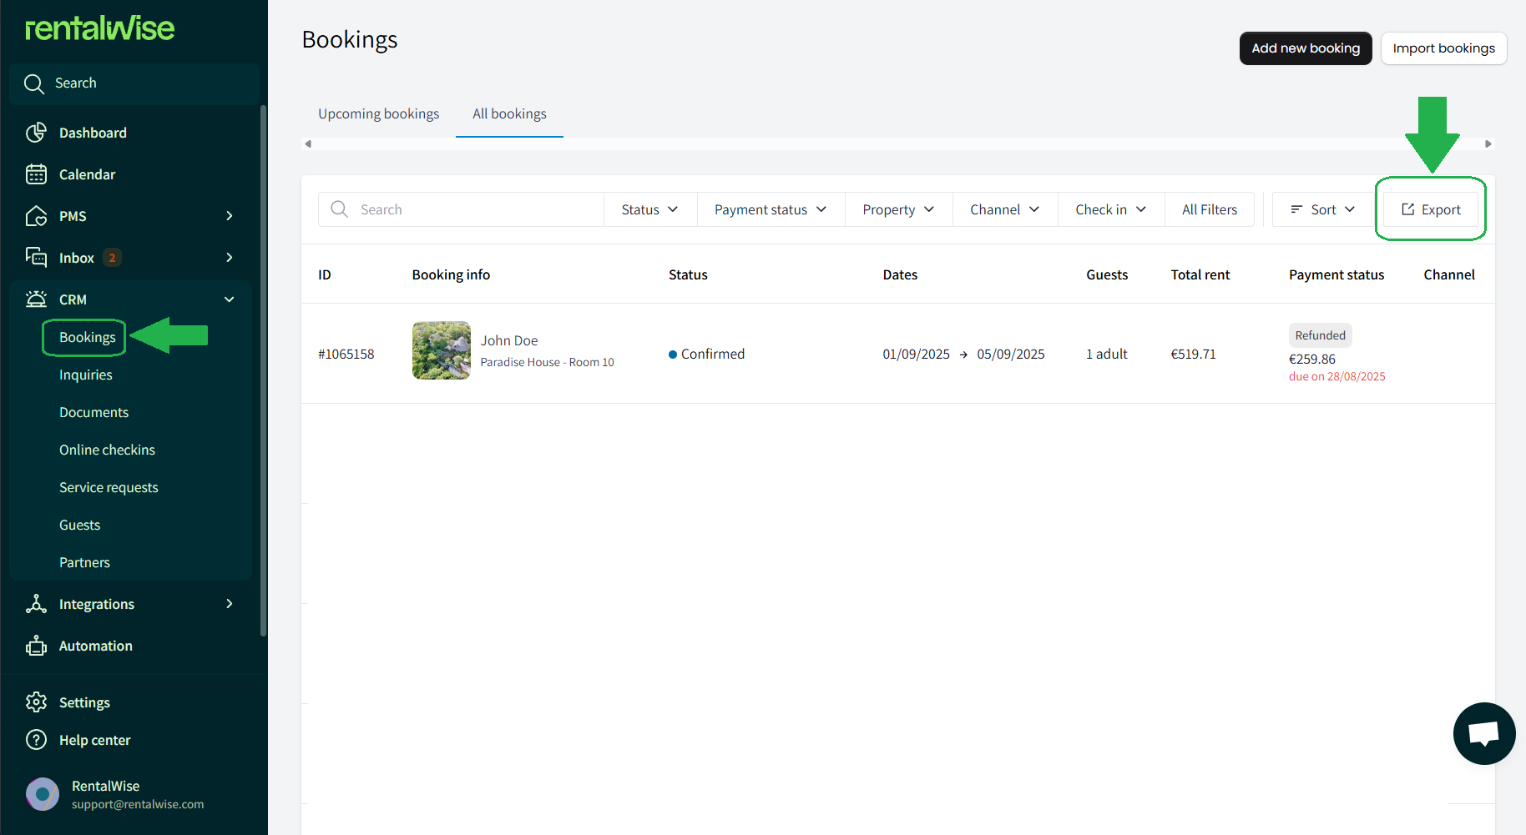This screenshot has height=835, width=1526.
Task: Click the Integrations nodes icon
Action: tap(36, 604)
